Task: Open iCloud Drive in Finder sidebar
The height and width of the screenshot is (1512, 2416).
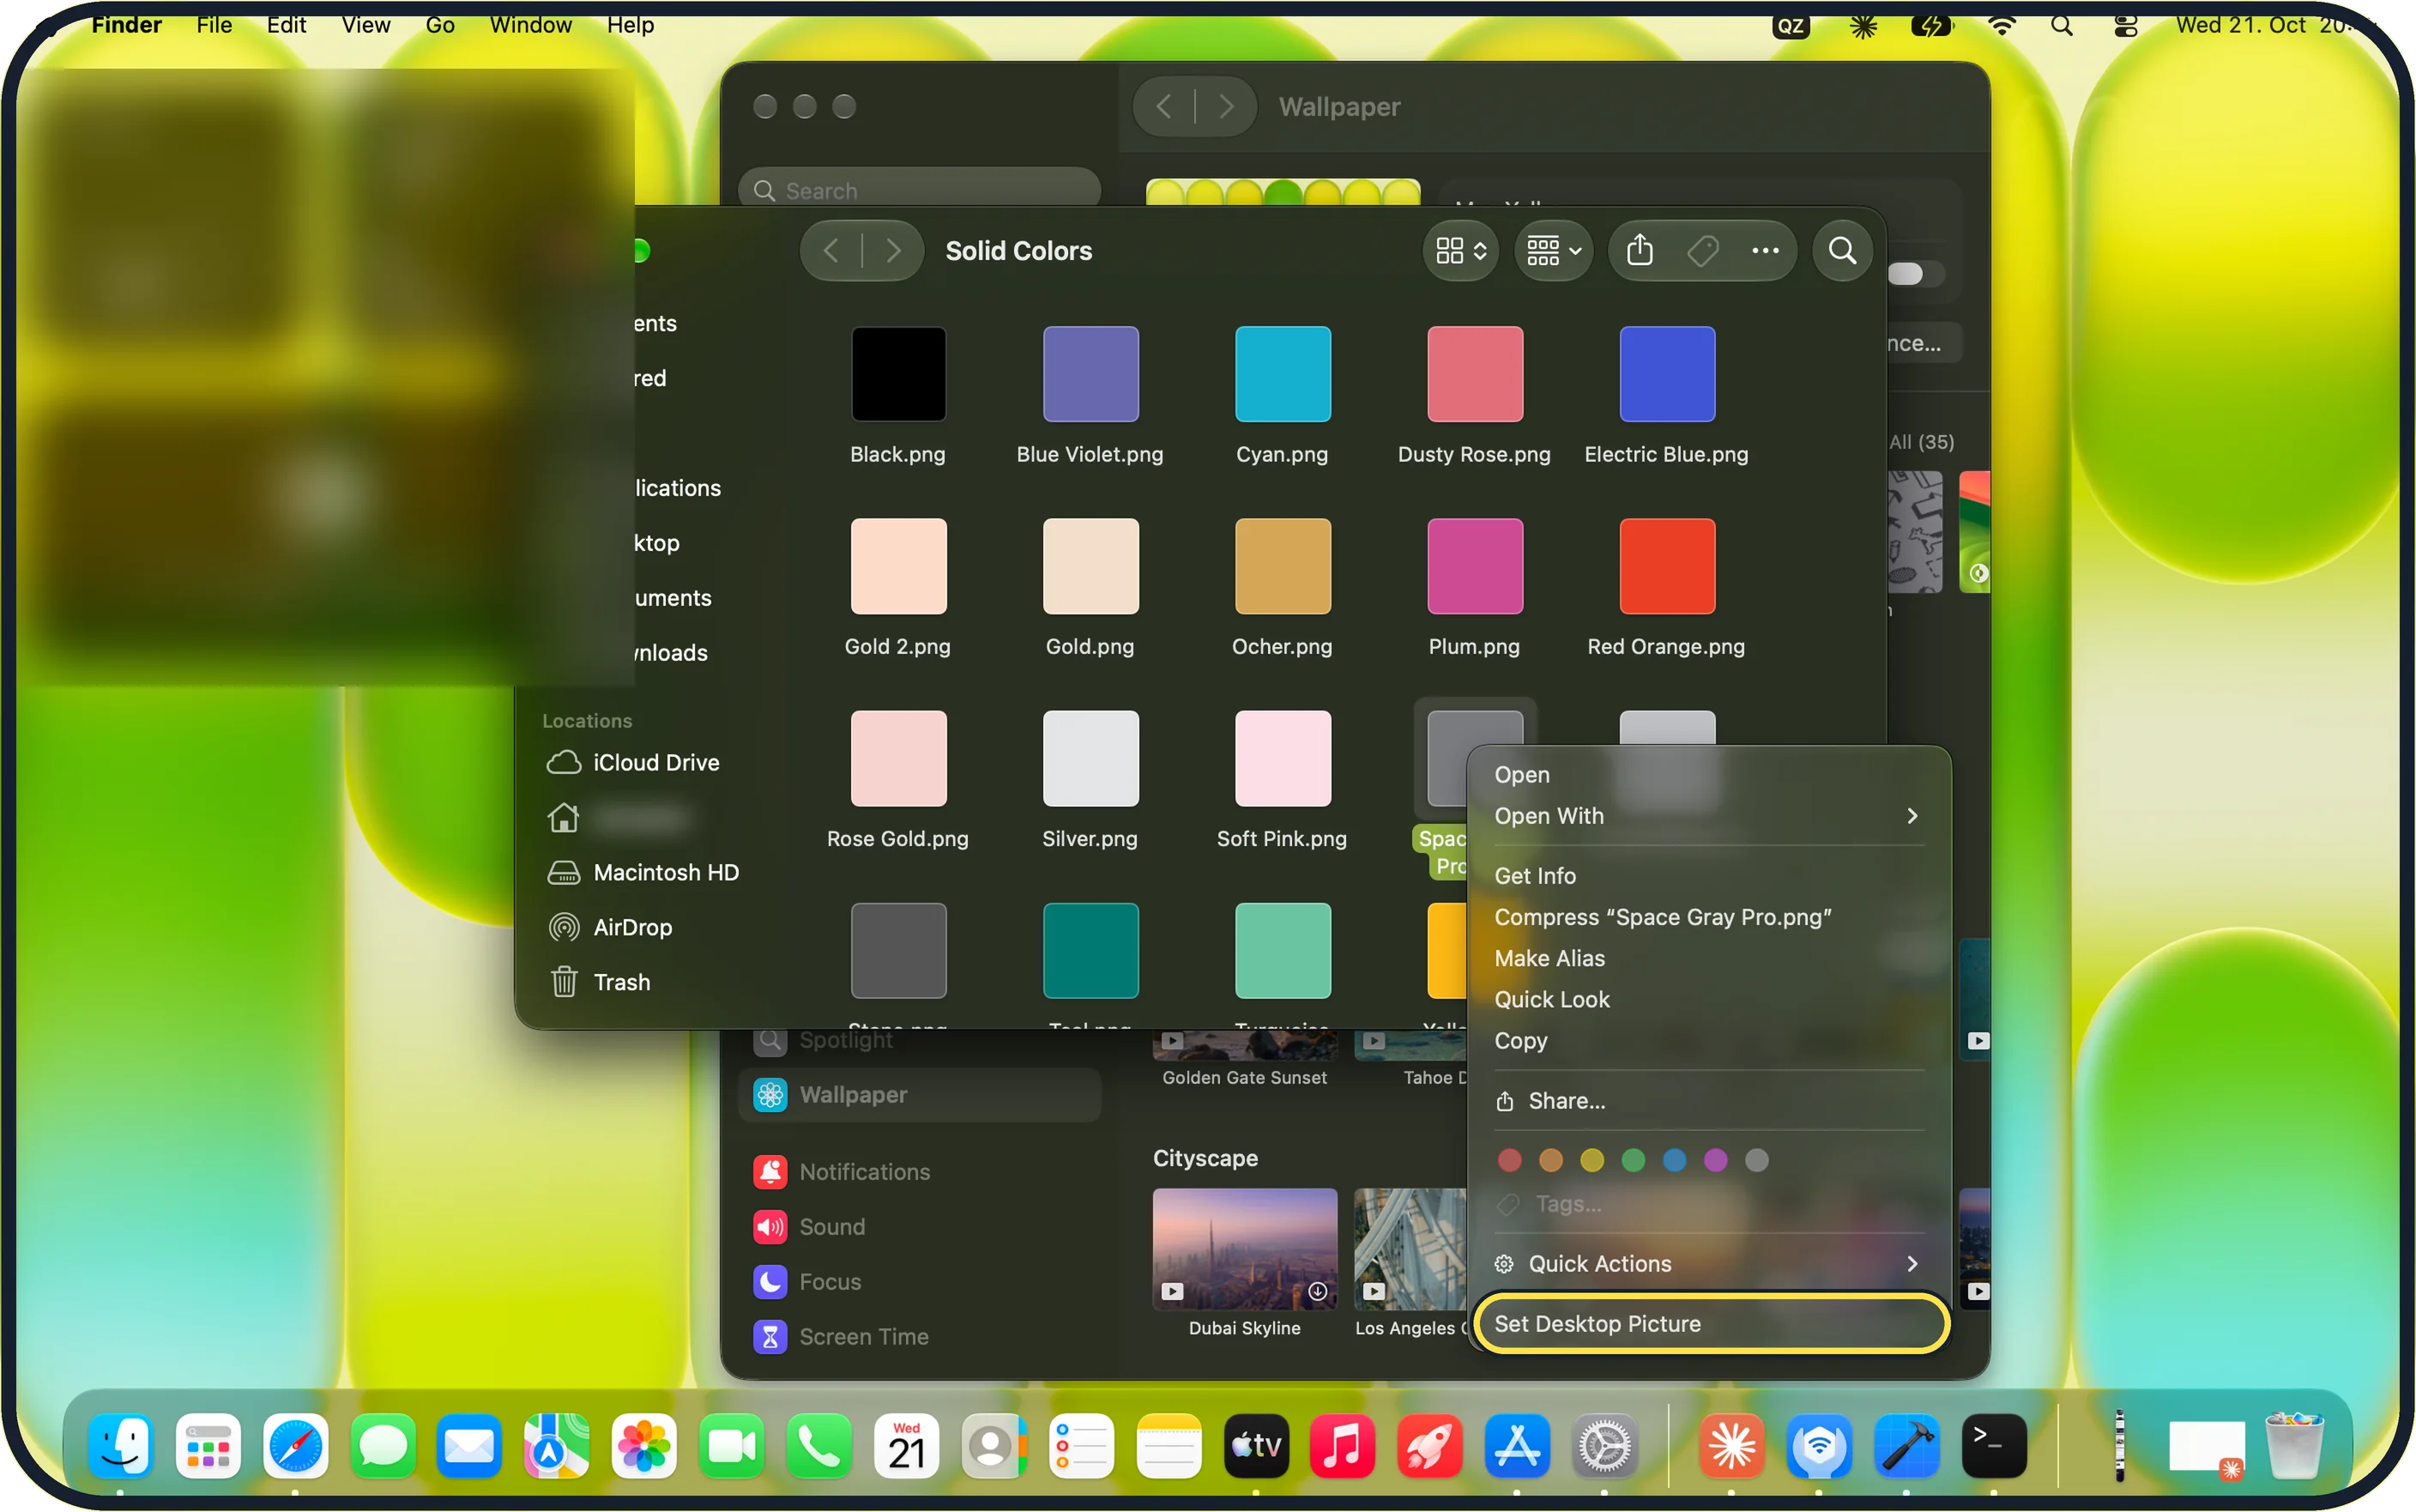Action: 655,762
